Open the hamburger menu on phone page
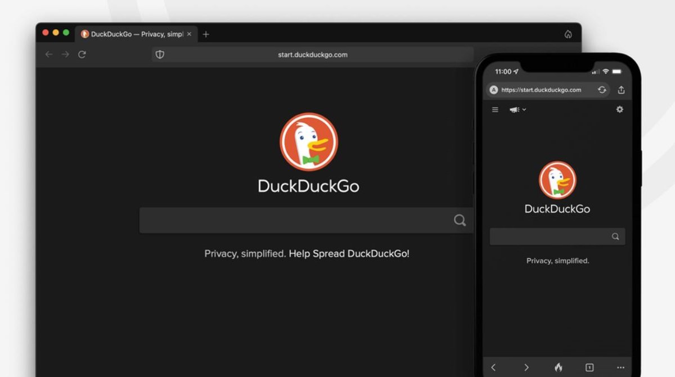 click(495, 110)
